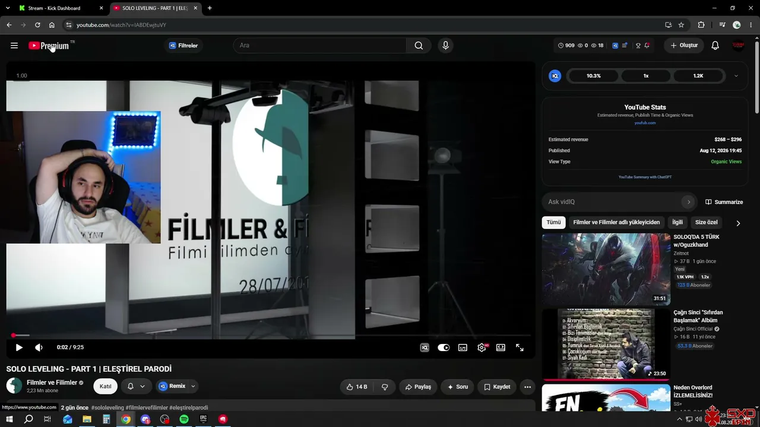Open Filmler ve Filimler channel avatar
The image size is (760, 427).
tap(14, 386)
